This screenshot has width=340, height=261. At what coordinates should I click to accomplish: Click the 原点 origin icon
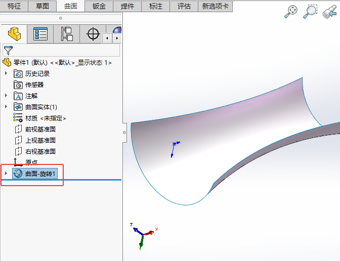click(x=18, y=162)
